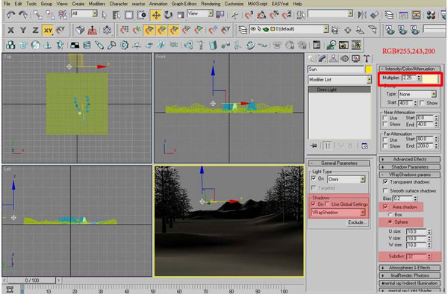Click the Redo arrow icon
Screen dimensions: 448x294
[23, 14]
